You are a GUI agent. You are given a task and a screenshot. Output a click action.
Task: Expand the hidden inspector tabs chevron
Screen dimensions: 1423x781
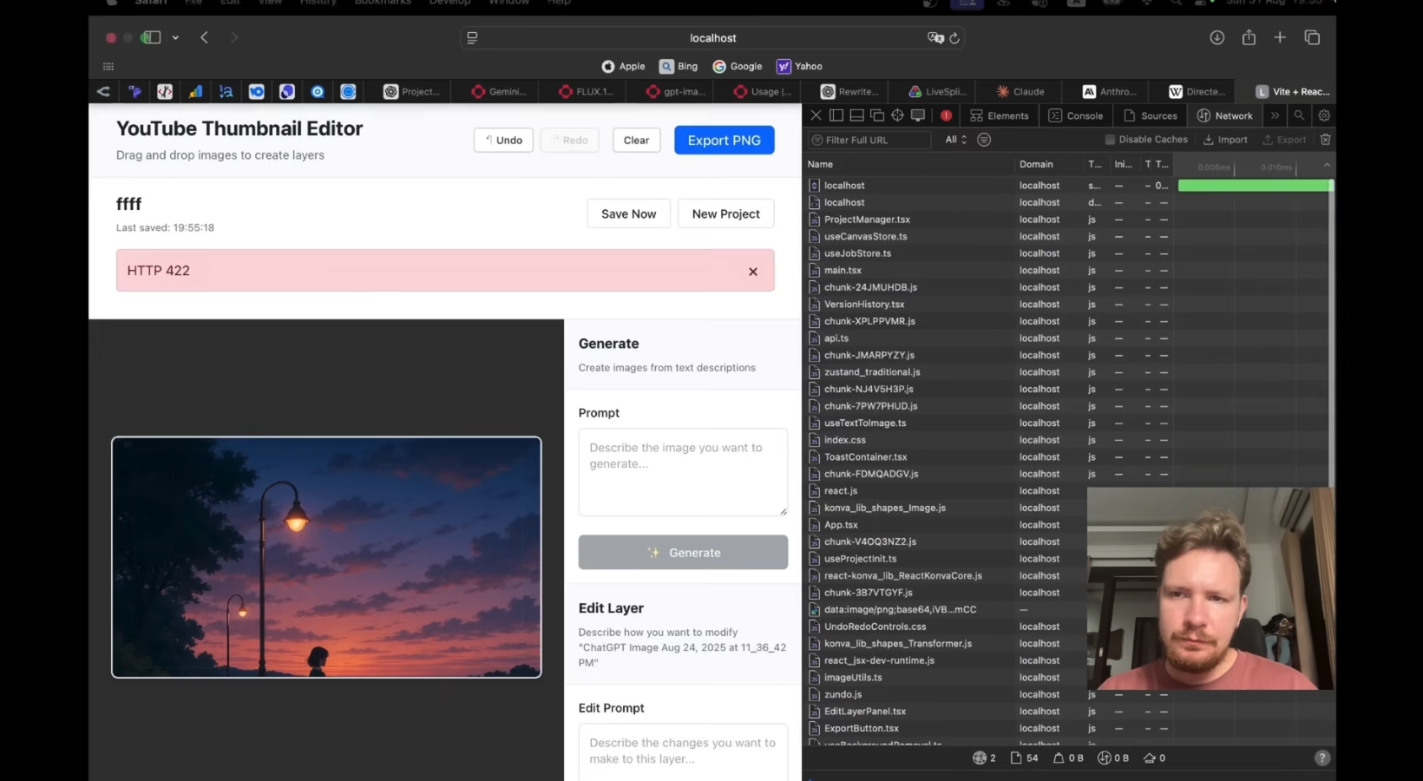pos(1275,115)
